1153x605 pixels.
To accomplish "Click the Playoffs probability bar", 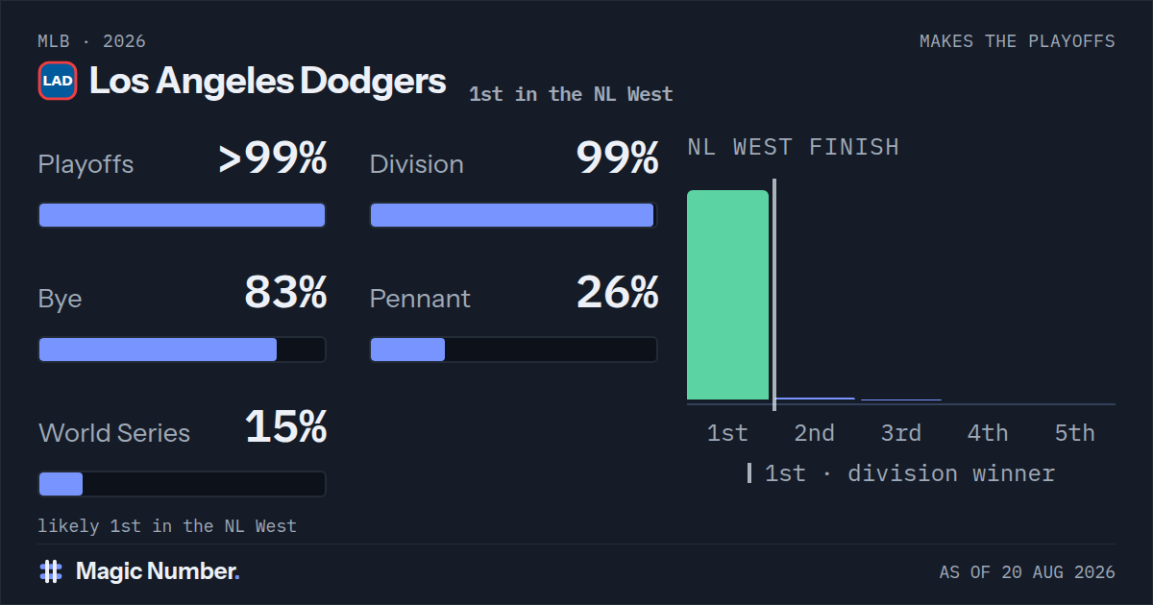I will click(182, 215).
